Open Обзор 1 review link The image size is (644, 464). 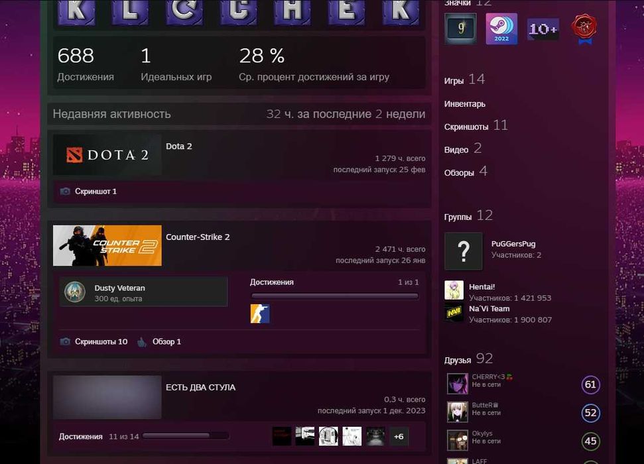click(x=166, y=341)
